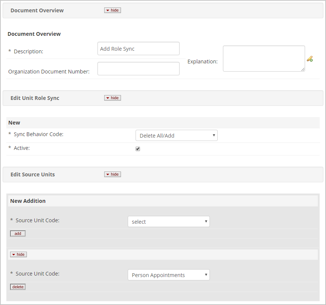Click the Active field label

(21, 148)
